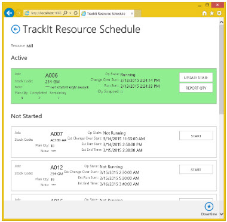Open favorites star icon

pyautogui.click(x=211, y=13)
